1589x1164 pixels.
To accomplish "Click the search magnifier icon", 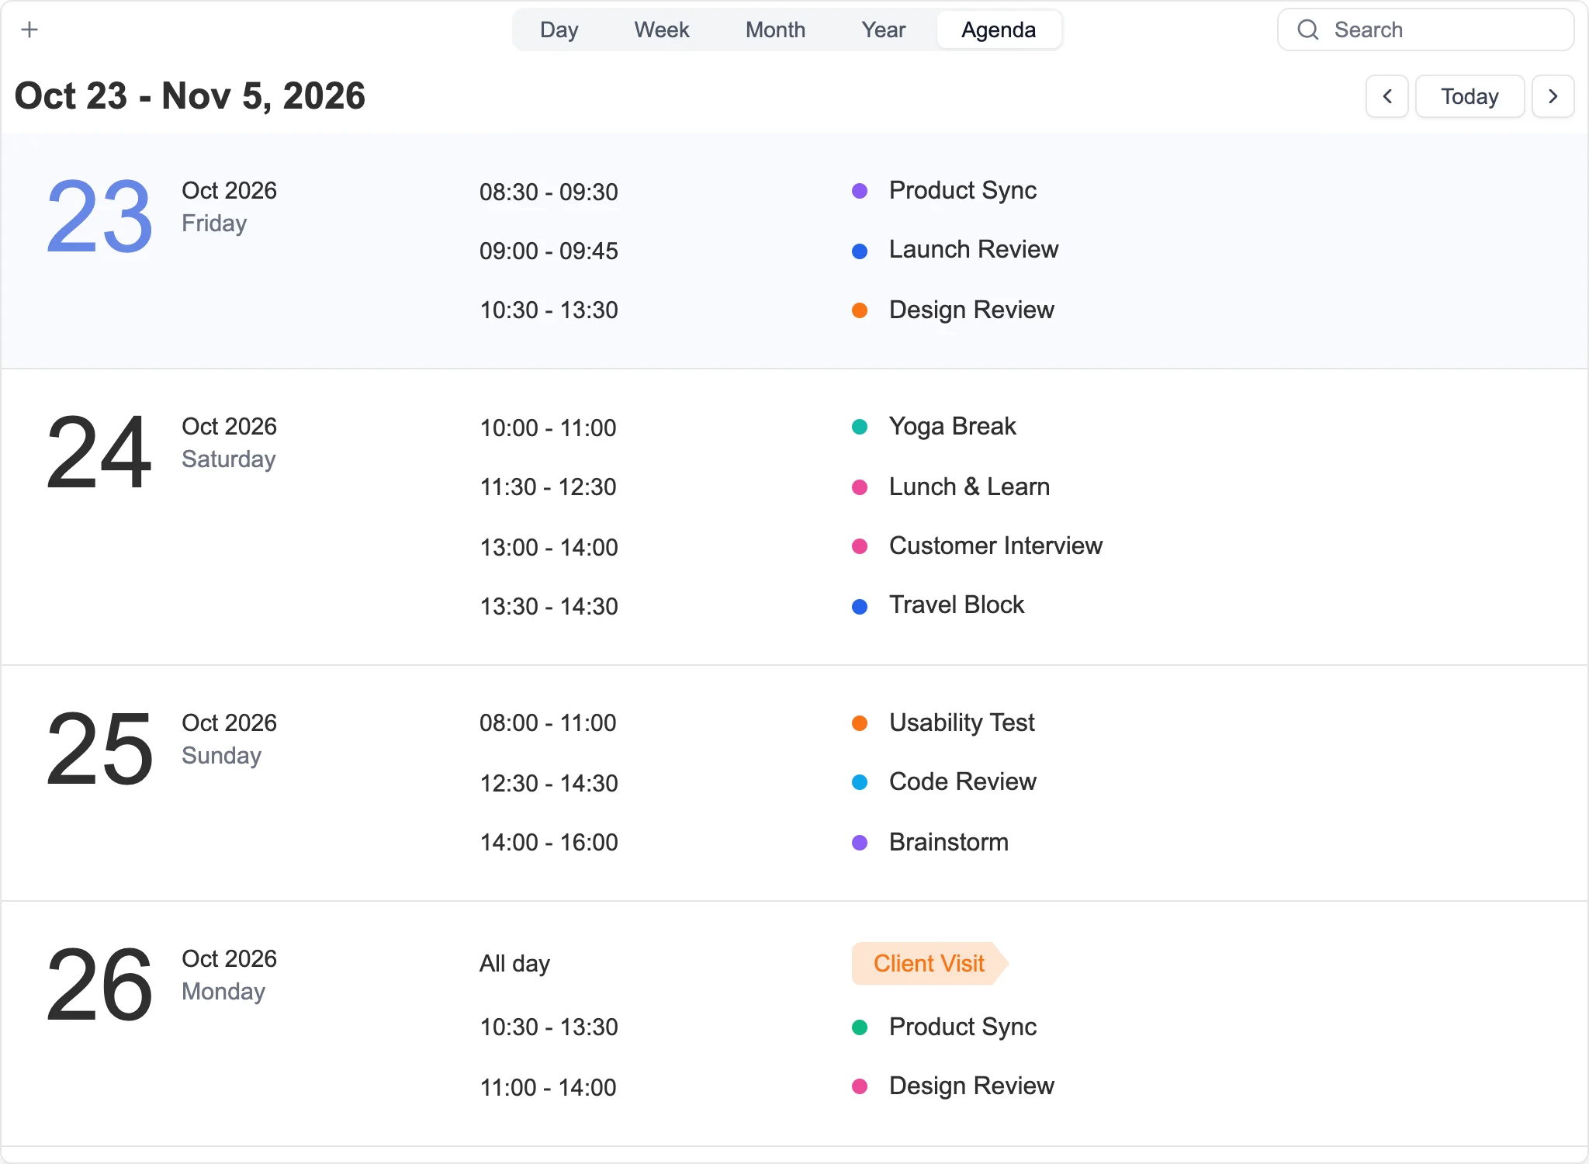I will point(1308,29).
